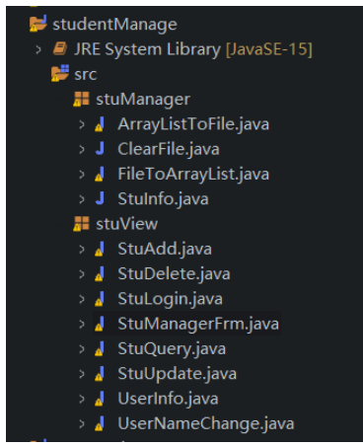Viewport: 363px width, 446px height.
Task: Open UserInfo.java file name
Action: coord(168,400)
